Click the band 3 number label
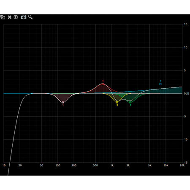Image resolution: width=190 pixels, height=190 pixels. 117,105
